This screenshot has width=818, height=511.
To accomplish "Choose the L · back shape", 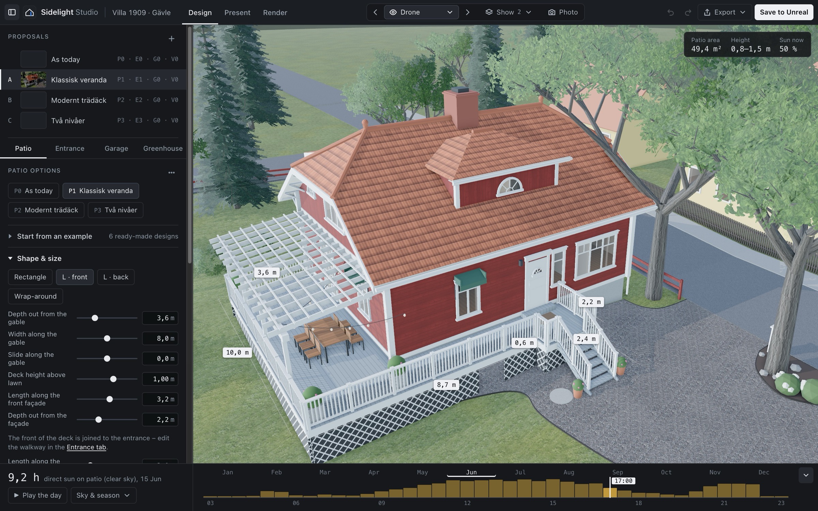I will click(x=116, y=277).
